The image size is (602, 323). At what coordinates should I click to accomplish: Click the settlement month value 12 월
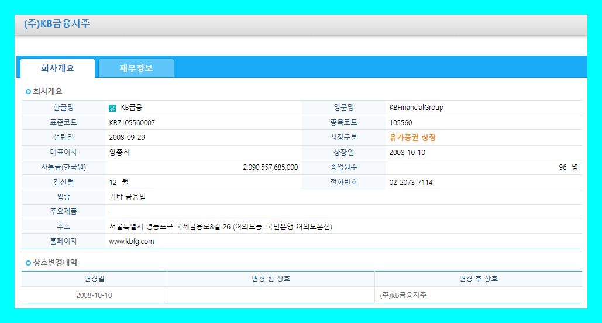pos(119,182)
